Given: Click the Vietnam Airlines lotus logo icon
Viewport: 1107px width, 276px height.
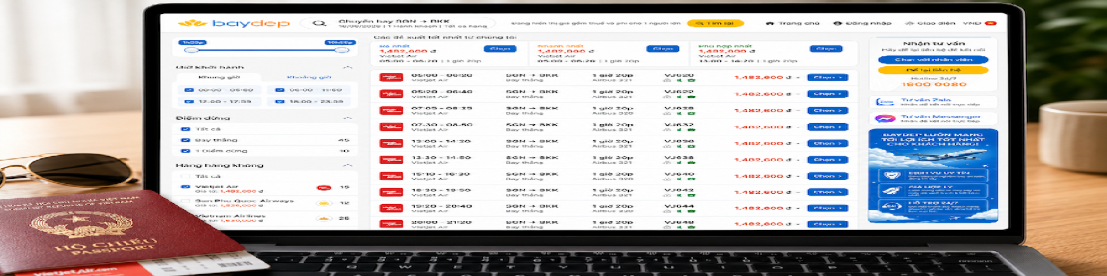Looking at the screenshot, I should tap(323, 219).
